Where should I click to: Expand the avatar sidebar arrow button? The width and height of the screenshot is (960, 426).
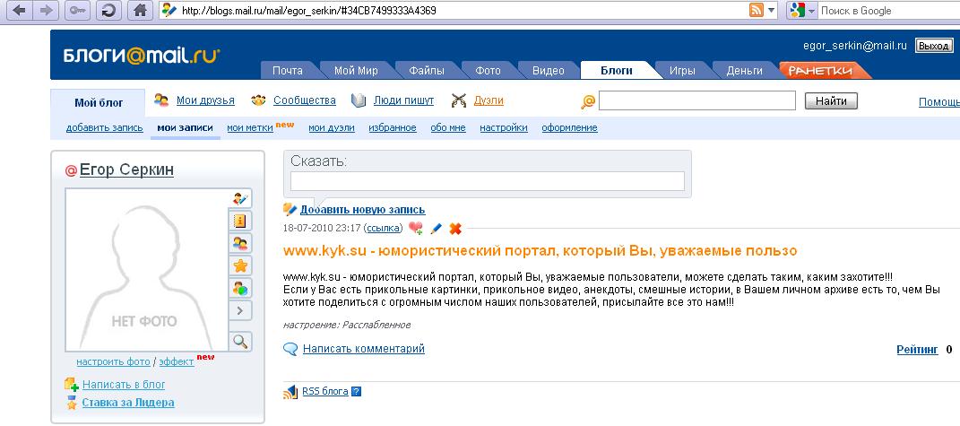click(x=240, y=310)
